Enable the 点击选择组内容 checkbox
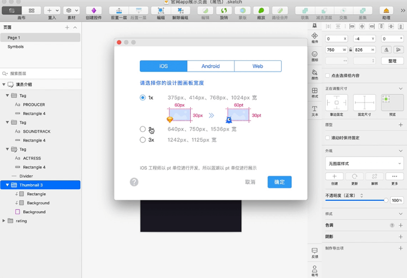 328,76
